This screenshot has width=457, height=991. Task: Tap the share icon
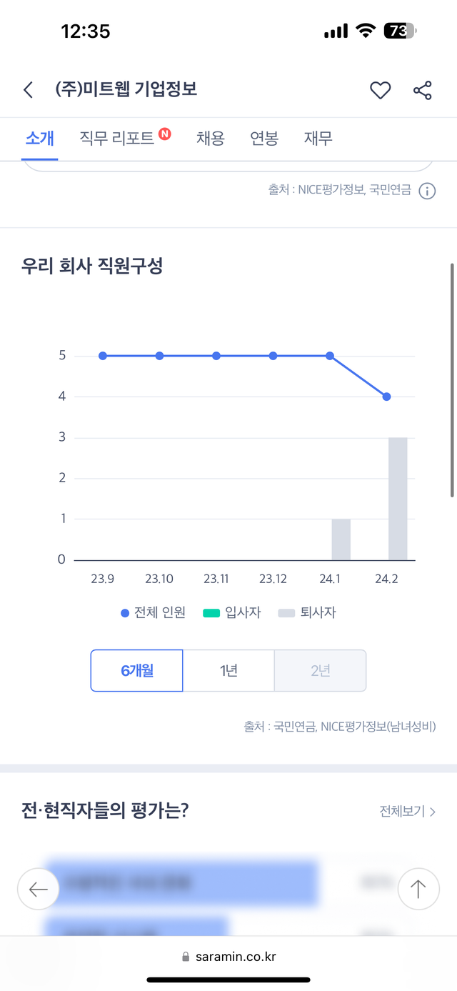(423, 90)
